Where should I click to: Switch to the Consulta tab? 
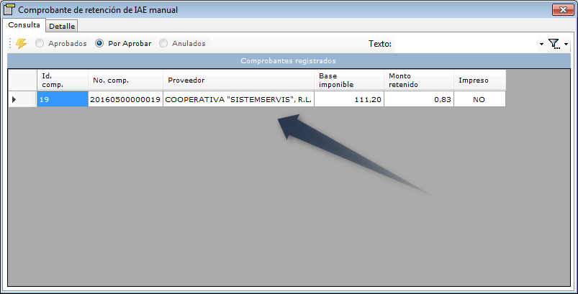(24, 25)
